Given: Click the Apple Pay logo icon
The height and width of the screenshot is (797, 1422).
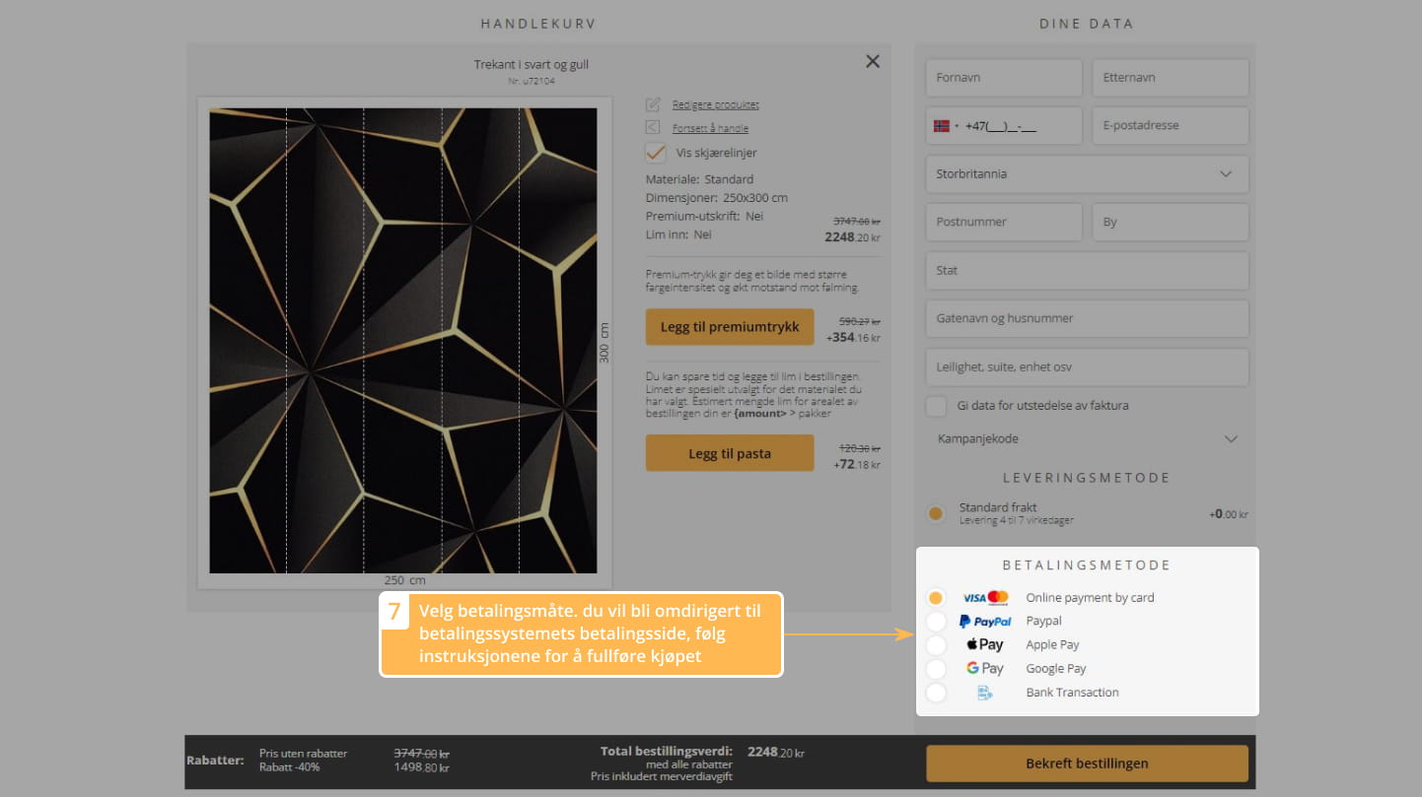Looking at the screenshot, I should (x=985, y=645).
